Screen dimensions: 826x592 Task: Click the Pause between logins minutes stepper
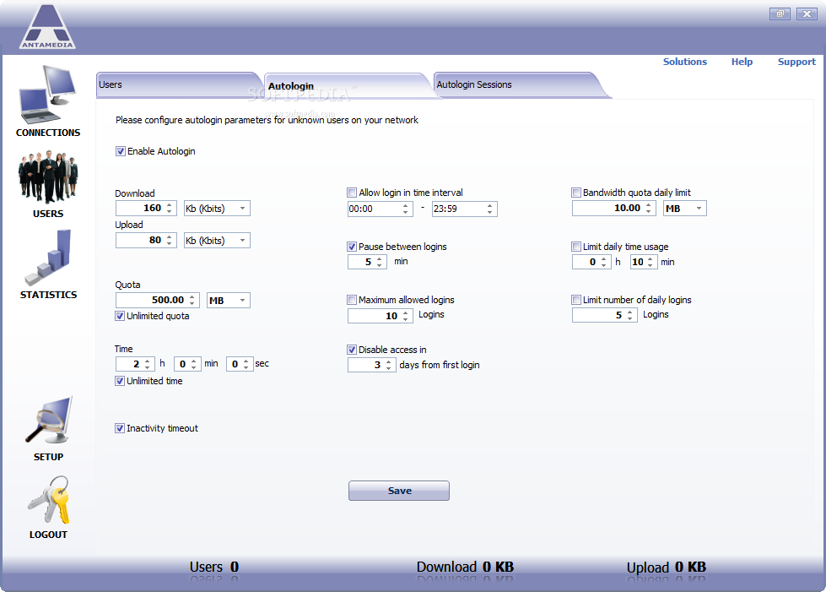380,262
